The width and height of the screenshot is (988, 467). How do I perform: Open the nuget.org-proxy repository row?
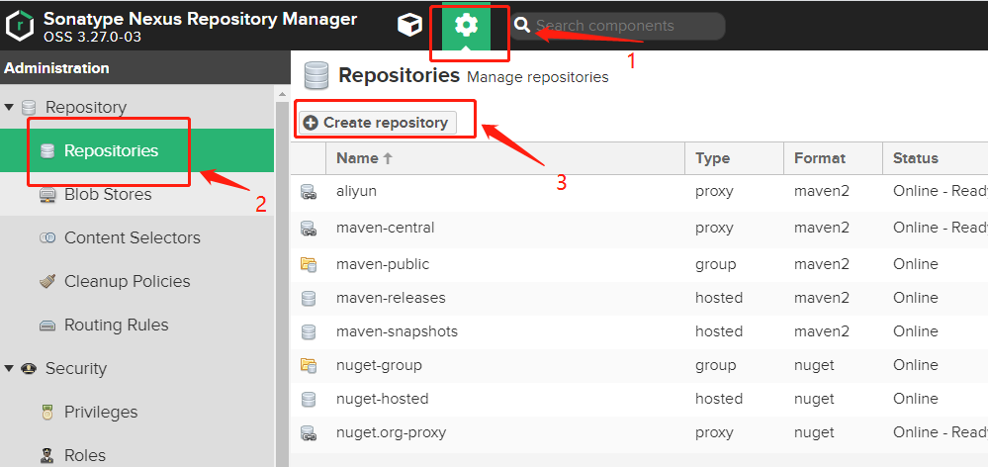(x=639, y=433)
